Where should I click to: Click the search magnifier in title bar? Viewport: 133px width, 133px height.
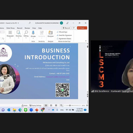30,23
